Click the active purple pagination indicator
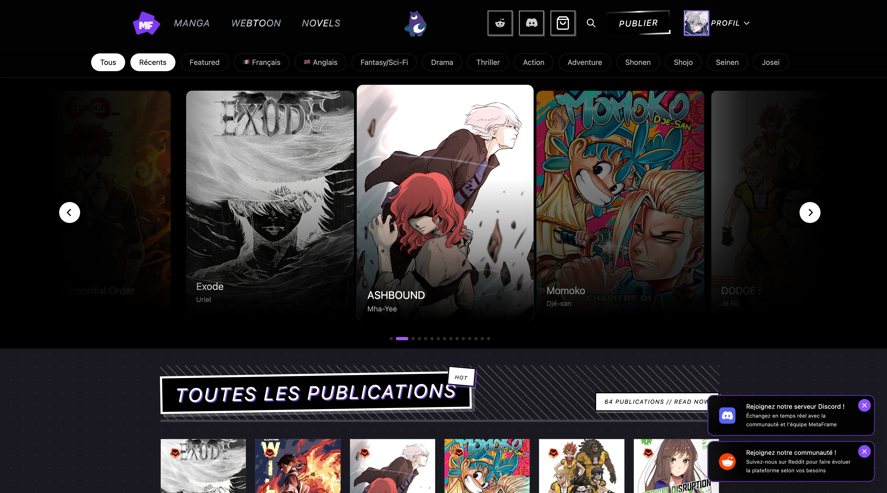The width and height of the screenshot is (887, 493). tap(402, 339)
